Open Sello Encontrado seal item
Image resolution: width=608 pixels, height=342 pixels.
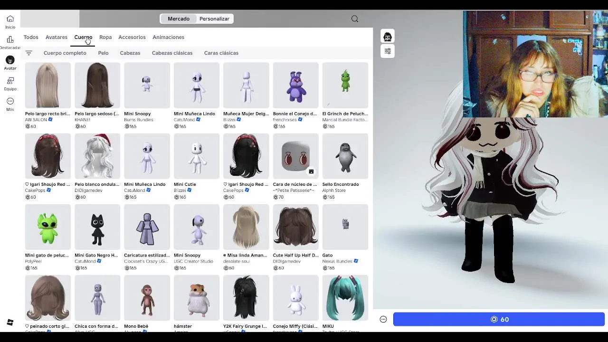[345, 156]
